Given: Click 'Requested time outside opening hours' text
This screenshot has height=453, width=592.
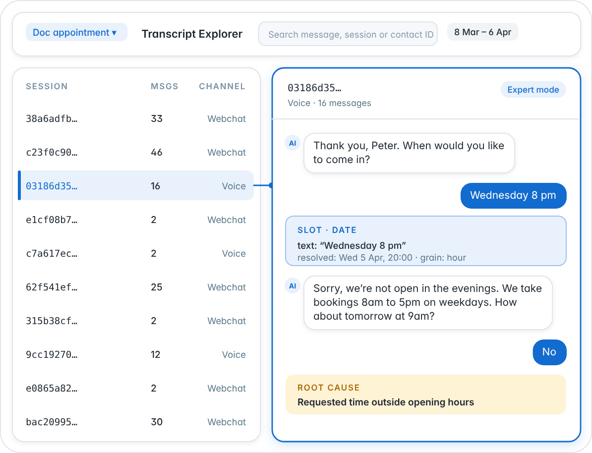Looking at the screenshot, I should [x=385, y=402].
